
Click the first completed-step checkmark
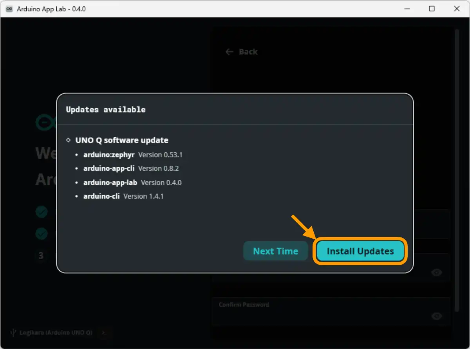coord(42,212)
